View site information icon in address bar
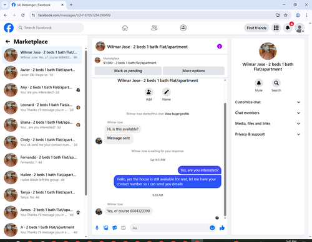 point(34,15)
